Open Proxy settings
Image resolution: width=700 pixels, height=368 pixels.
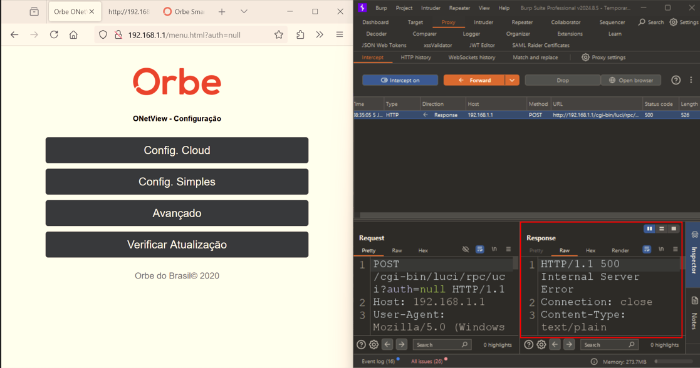coord(603,58)
